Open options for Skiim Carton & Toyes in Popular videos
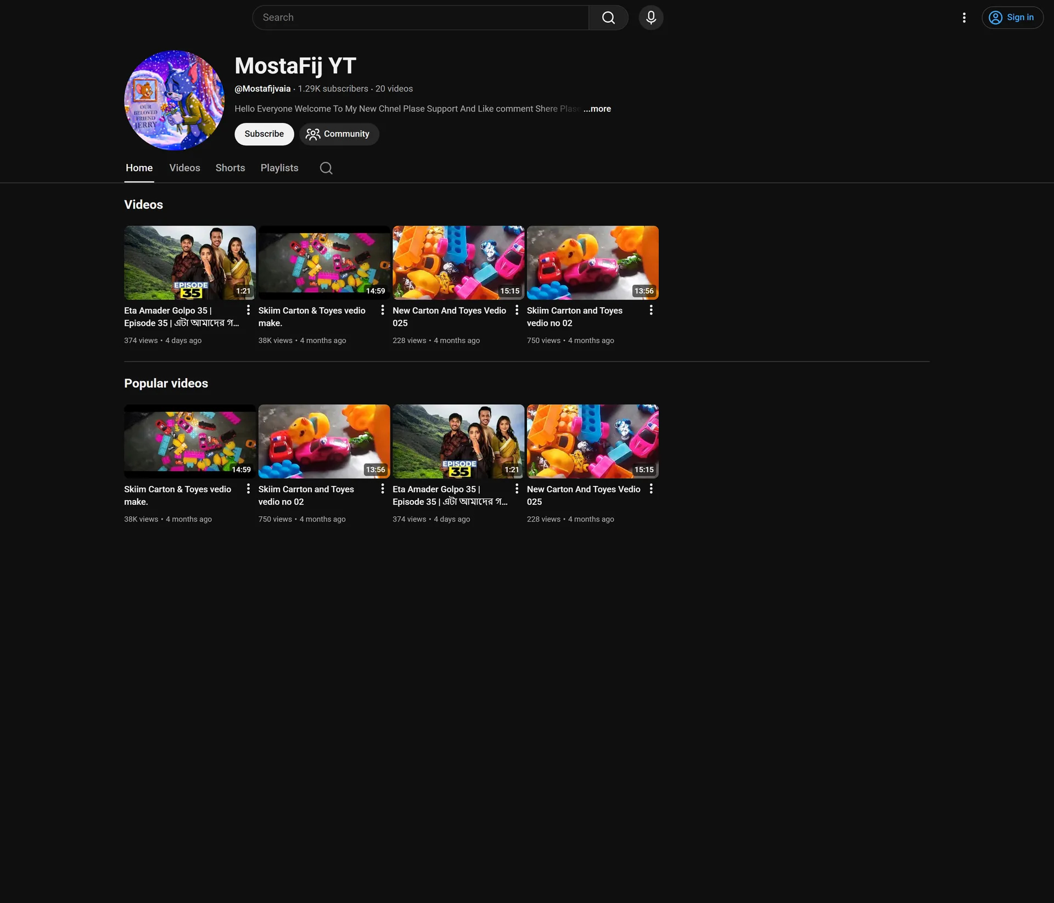Image resolution: width=1054 pixels, height=903 pixels. point(248,488)
